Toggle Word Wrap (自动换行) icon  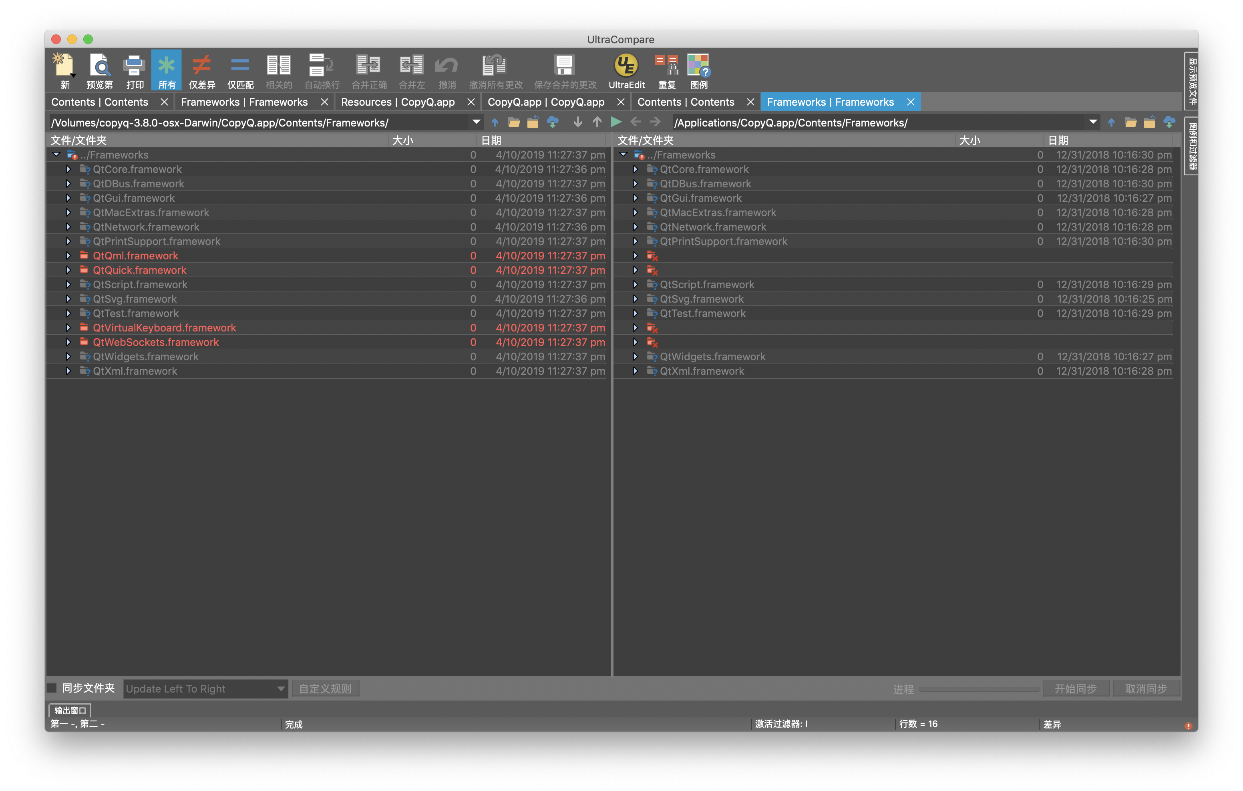point(322,71)
